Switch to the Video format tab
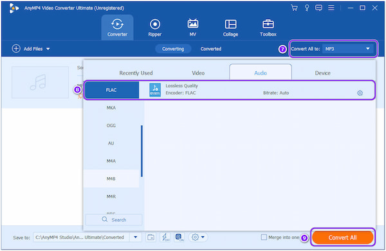386x251 pixels. click(x=198, y=73)
